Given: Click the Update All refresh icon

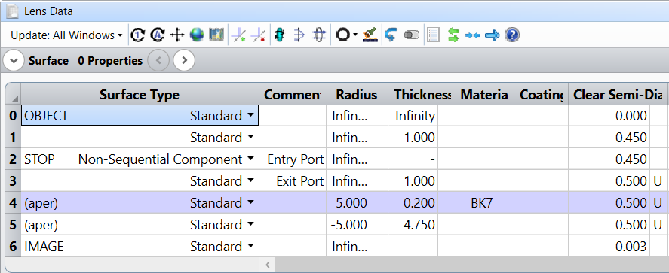Looking at the screenshot, I should coord(157,35).
